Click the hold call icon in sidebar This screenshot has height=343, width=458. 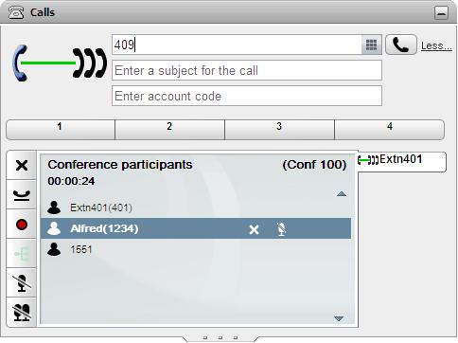[22, 195]
